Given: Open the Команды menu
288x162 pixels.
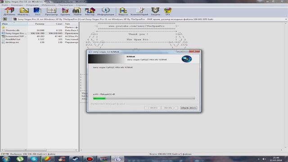Looking at the screenshot, I should [x=17, y=5].
